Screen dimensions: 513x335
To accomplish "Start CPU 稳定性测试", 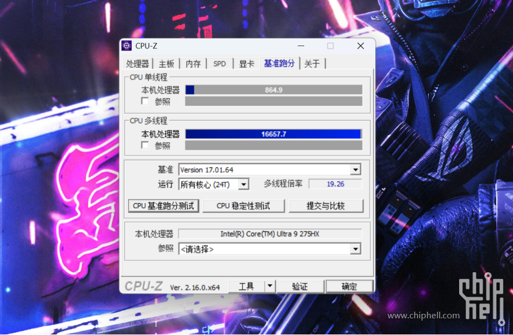I will tap(243, 206).
